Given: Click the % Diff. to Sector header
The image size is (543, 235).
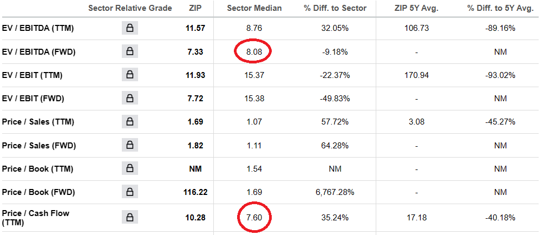Looking at the screenshot, I should click(x=334, y=8).
